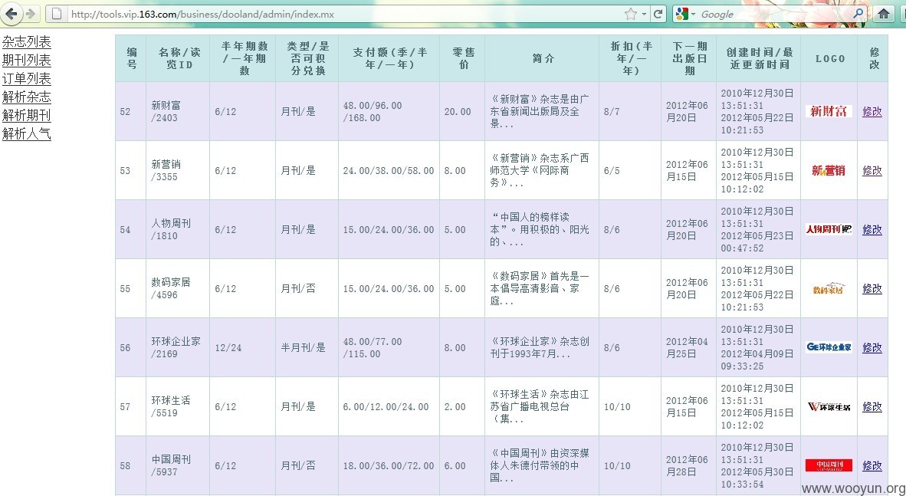Open the 解析杂志 sidebar link
Viewport: 906px width, 496px height.
click(x=27, y=97)
